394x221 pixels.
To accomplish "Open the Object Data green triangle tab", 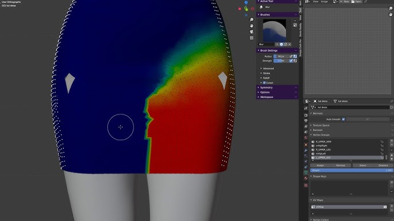I will 306,172.
